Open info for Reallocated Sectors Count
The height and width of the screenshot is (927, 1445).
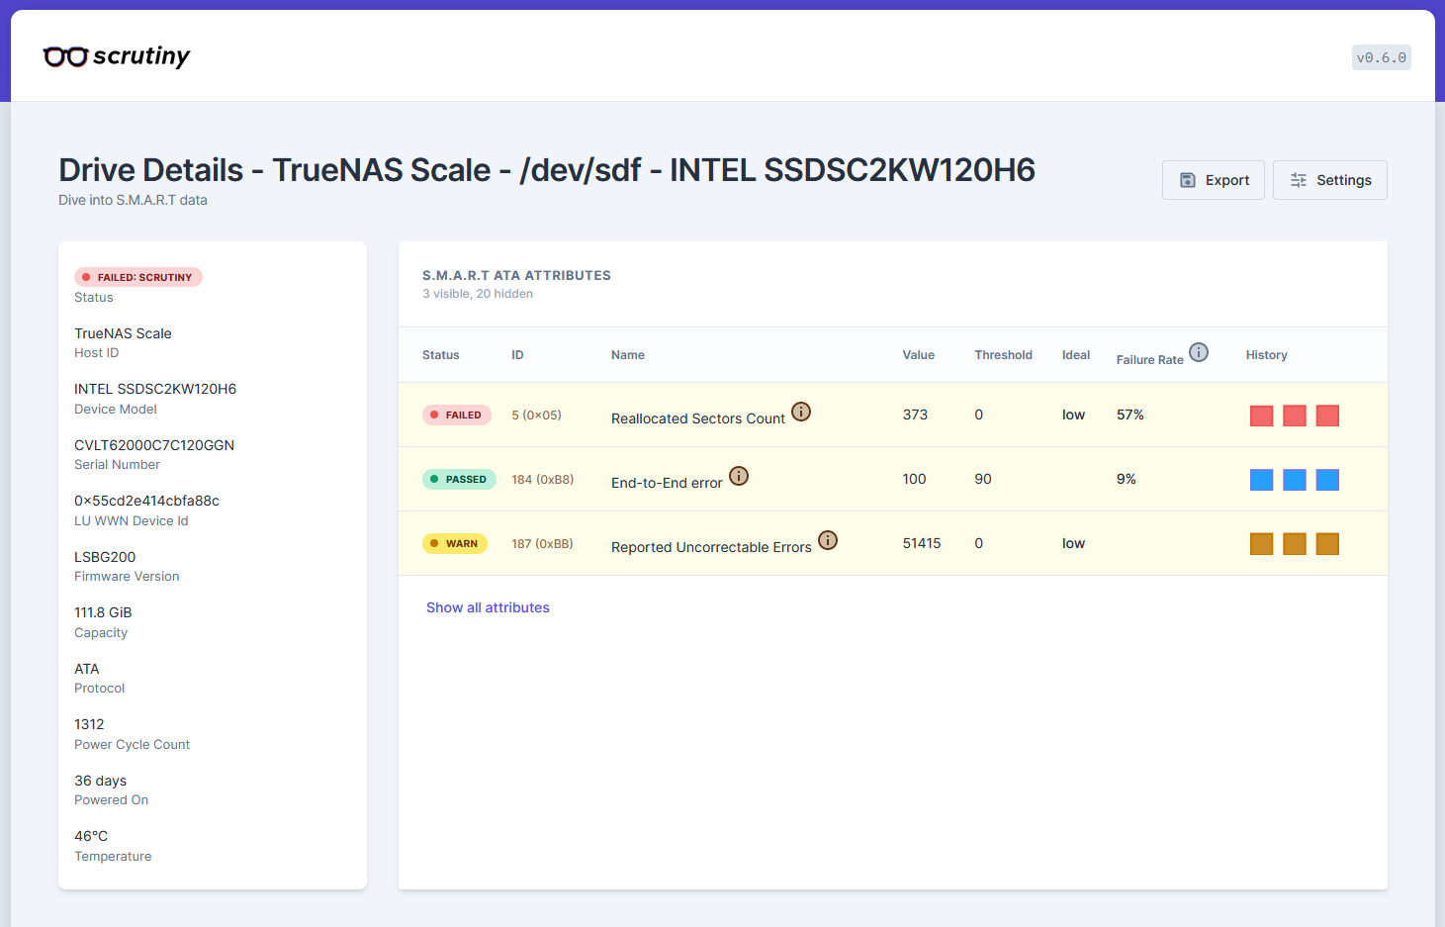(x=801, y=412)
